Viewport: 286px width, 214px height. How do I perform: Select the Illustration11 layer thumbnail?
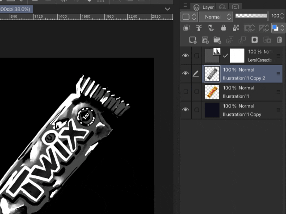pos(212,92)
